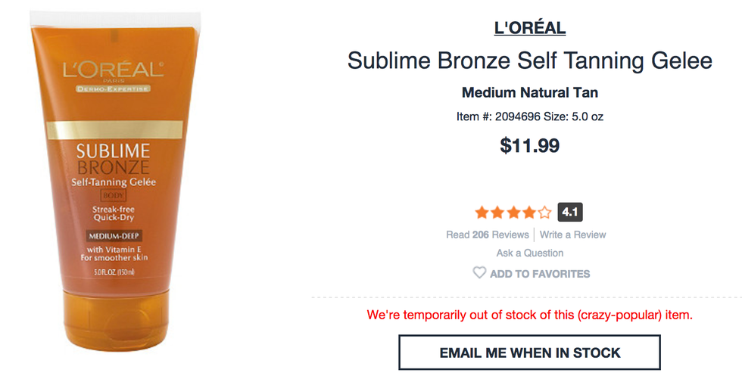Image resolution: width=742 pixels, height=376 pixels.
Task: Select the fourth filled rating star
Action: (528, 213)
